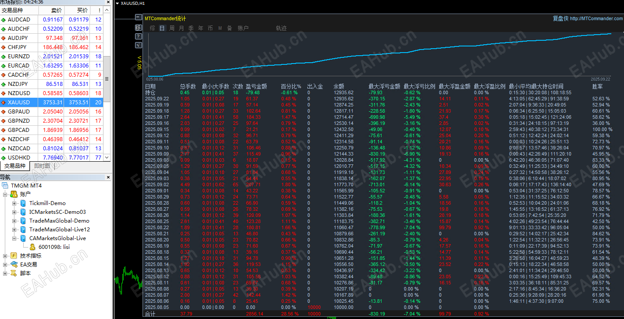Switch to the 币 currency statistics tab
This screenshot has height=319, width=624.
click(x=210, y=28)
